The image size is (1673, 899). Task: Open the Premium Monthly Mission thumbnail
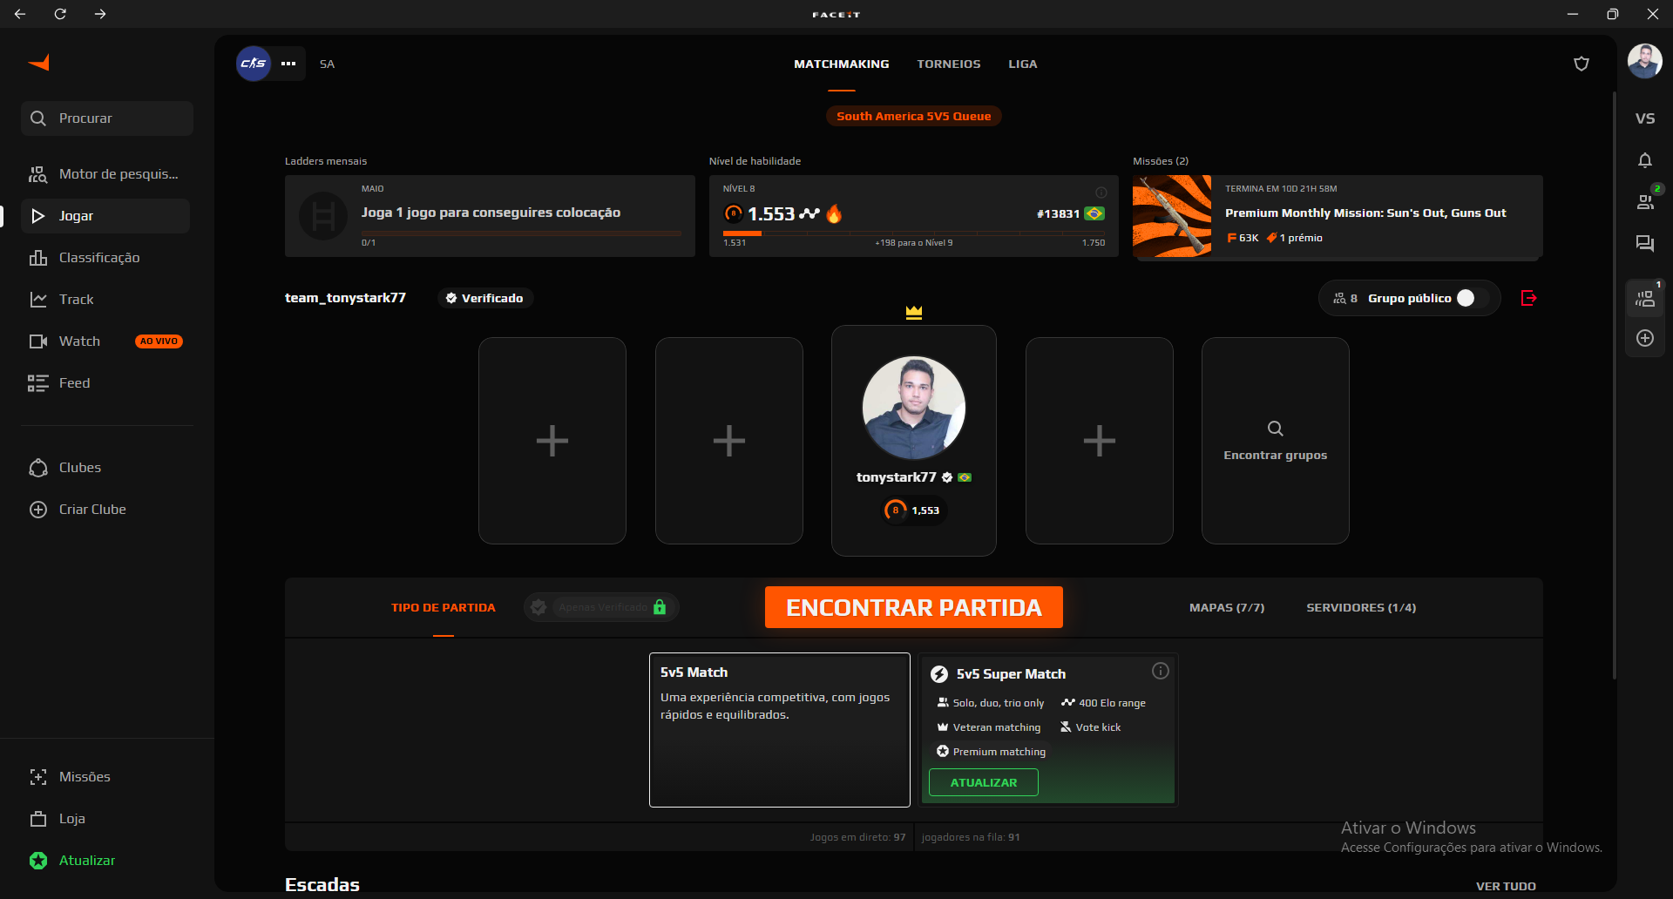coord(1172,216)
